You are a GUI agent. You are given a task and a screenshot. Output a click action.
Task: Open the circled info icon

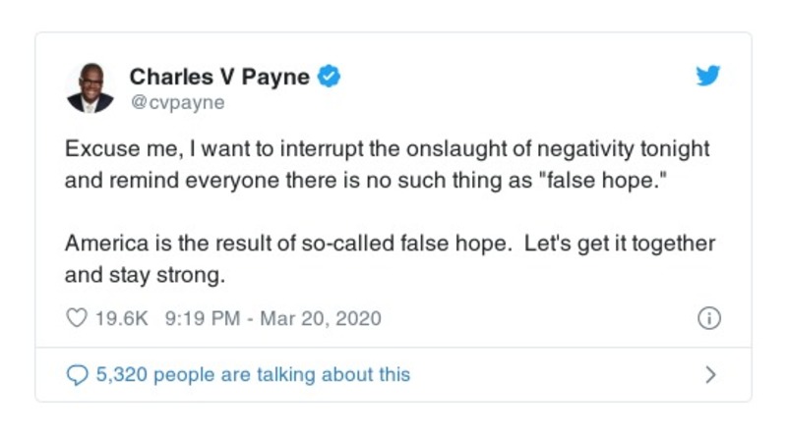(x=708, y=318)
